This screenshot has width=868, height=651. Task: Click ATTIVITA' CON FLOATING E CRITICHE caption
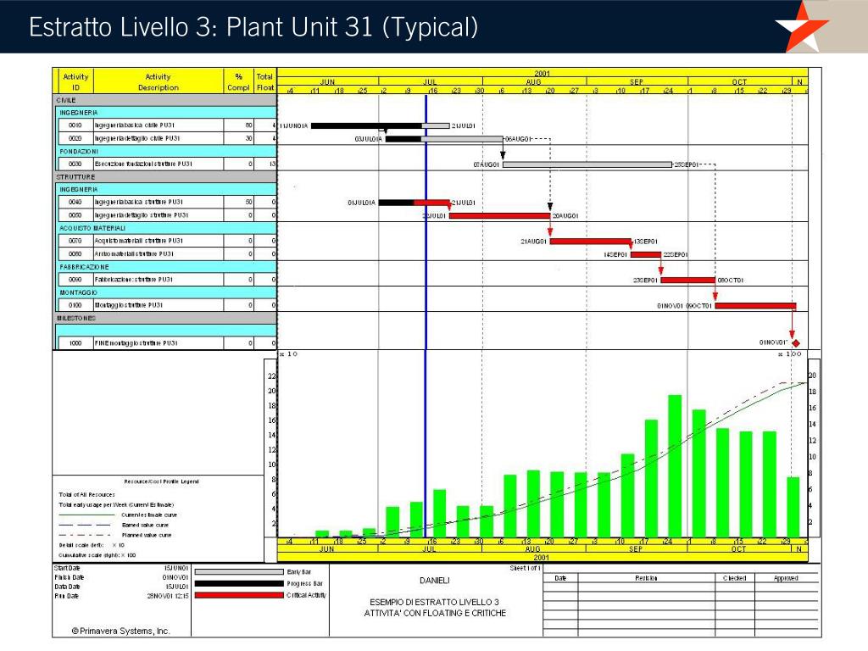point(435,614)
